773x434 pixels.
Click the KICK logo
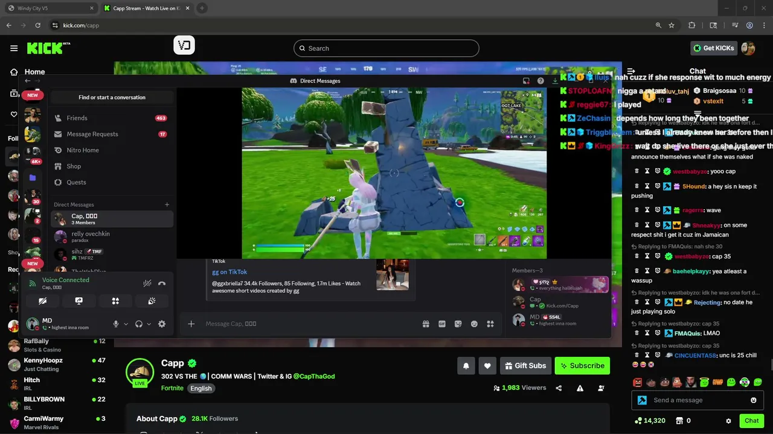(48, 48)
